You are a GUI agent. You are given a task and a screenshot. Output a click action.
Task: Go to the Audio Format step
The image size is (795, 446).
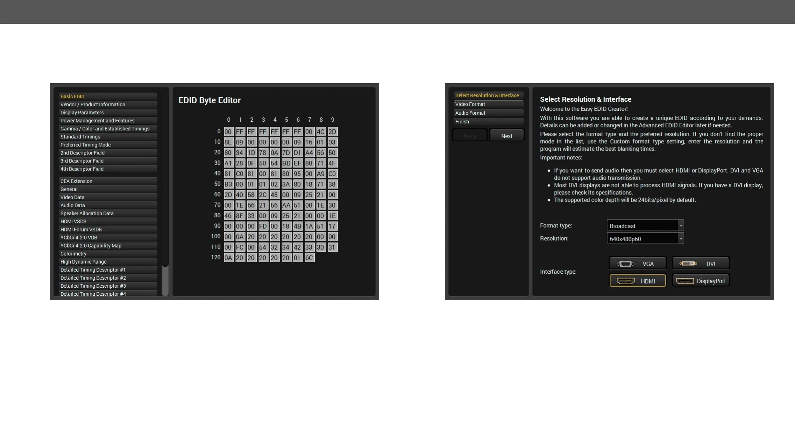(x=488, y=113)
